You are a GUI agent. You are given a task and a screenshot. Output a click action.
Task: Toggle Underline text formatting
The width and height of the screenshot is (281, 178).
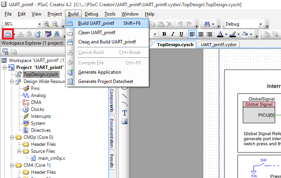182,34
